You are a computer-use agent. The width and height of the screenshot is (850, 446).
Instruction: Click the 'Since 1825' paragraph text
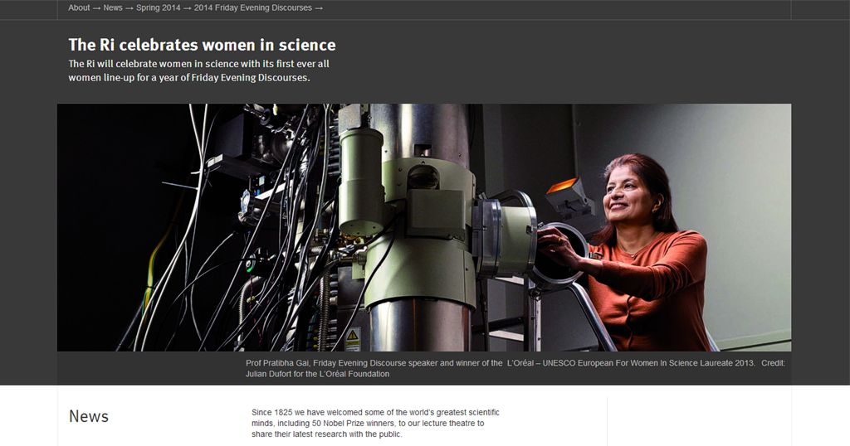coord(375,423)
